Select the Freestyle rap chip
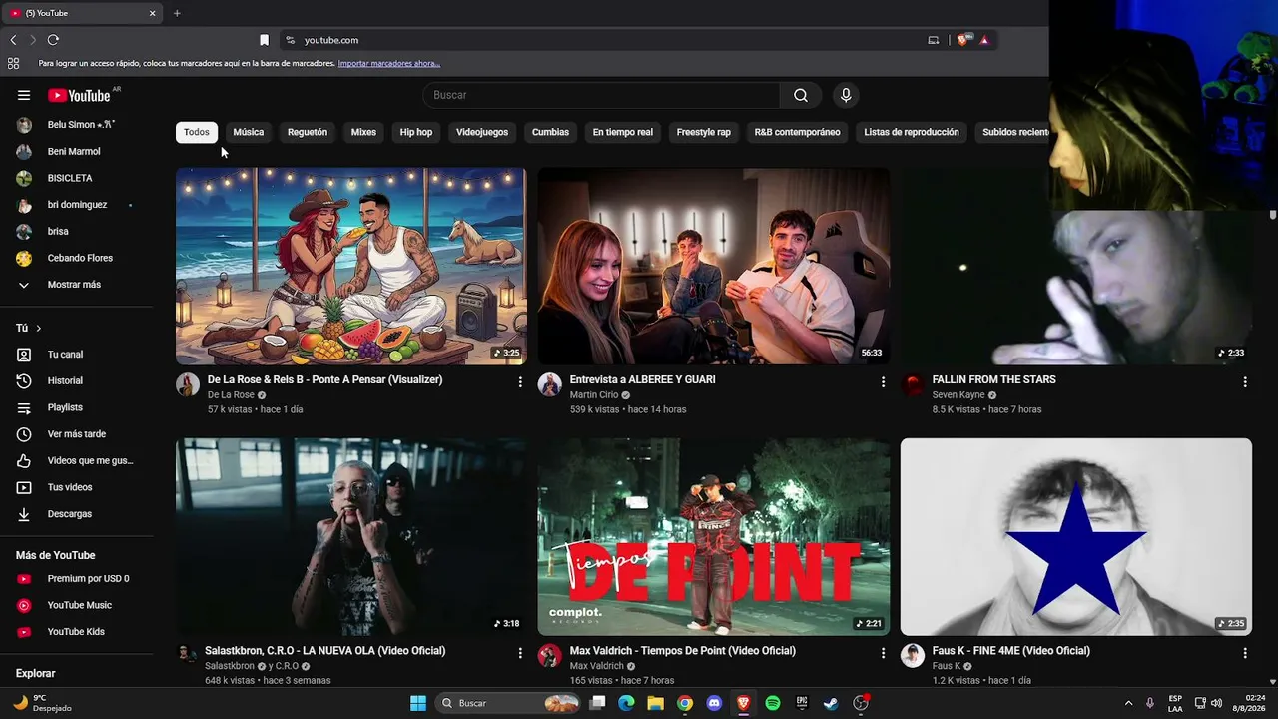The width and height of the screenshot is (1278, 719). click(x=704, y=132)
